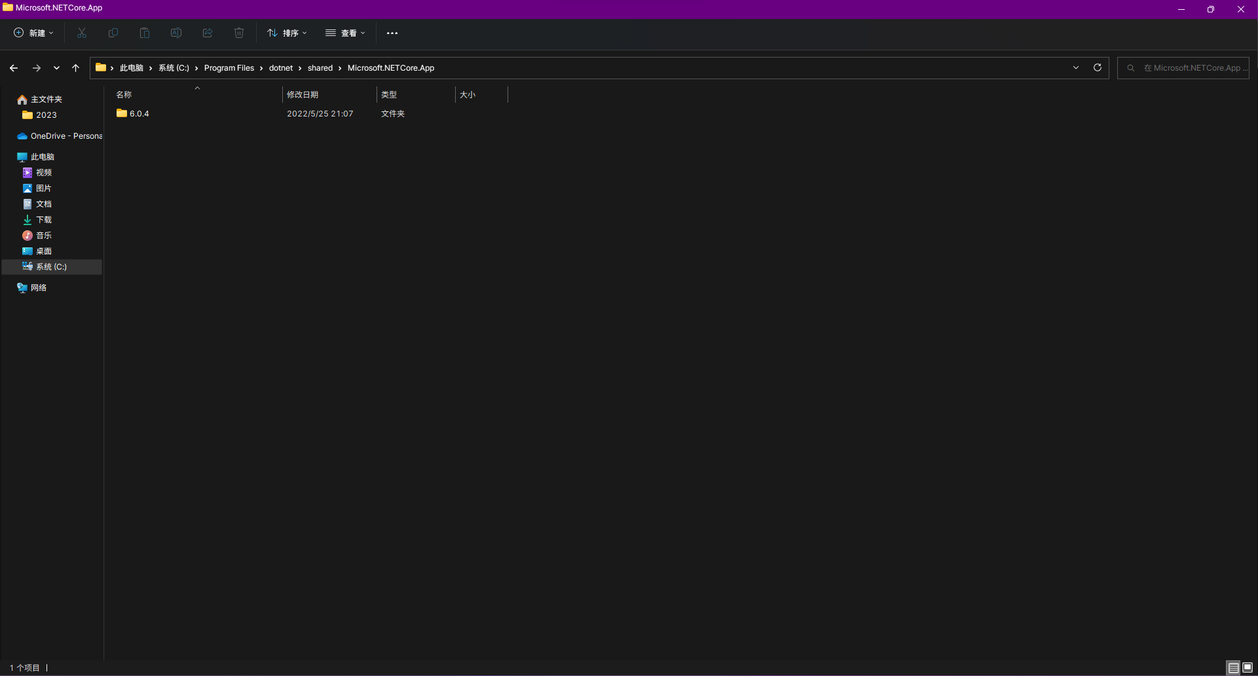The height and width of the screenshot is (676, 1258).
Task: Open the 查看 view dropdown
Action: (345, 33)
